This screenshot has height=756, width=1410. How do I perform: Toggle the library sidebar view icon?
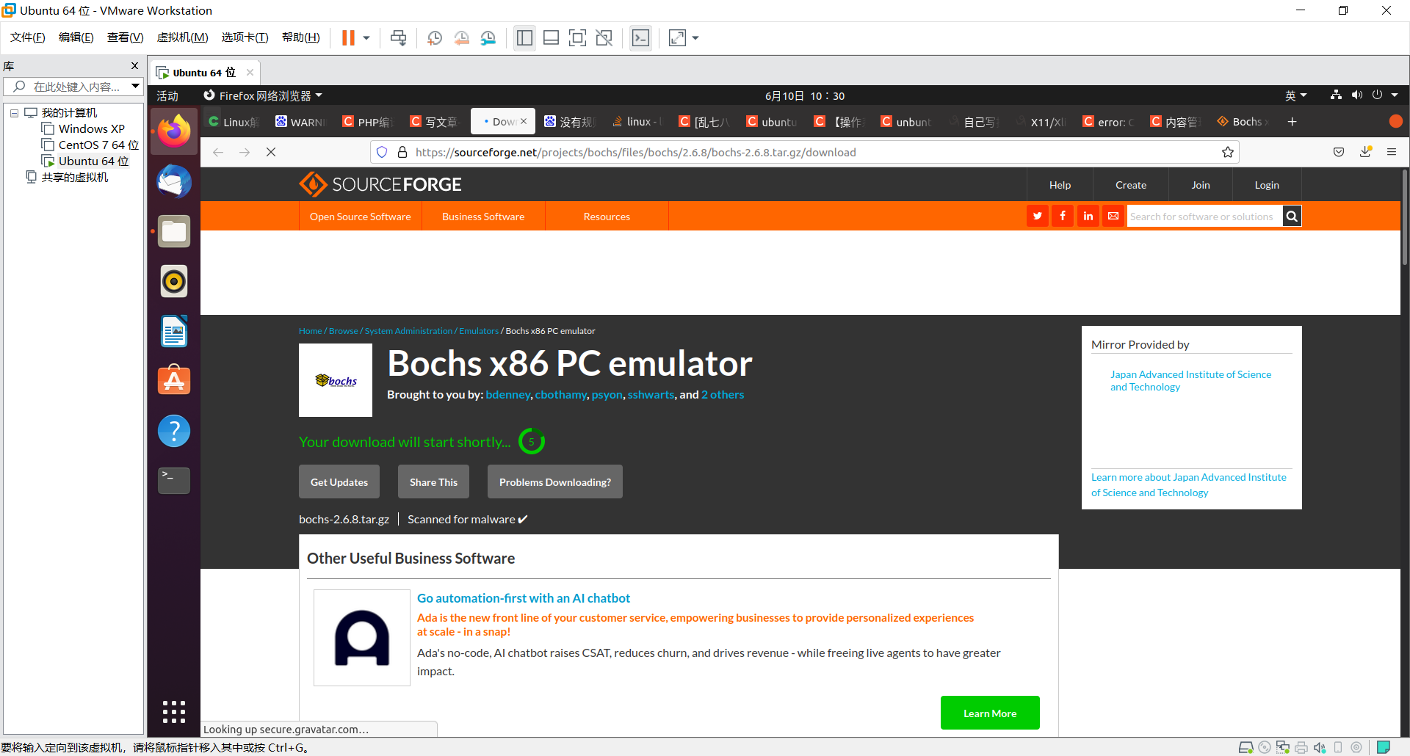(x=524, y=38)
